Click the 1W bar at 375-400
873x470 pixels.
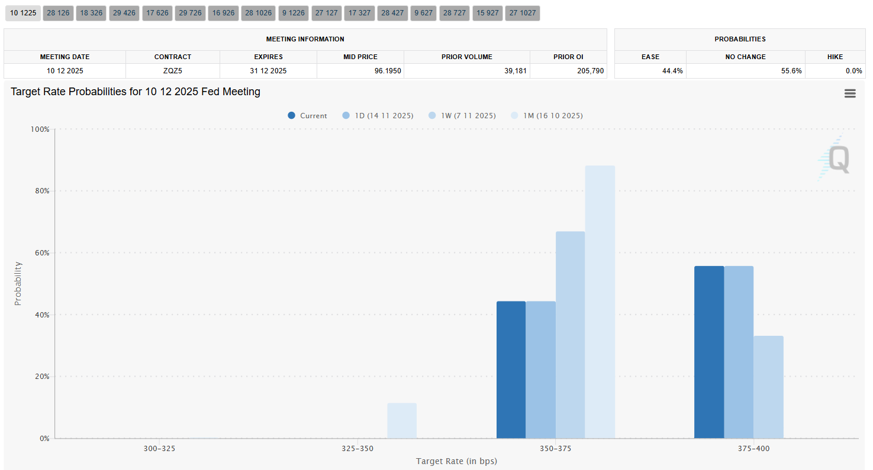pos(768,387)
